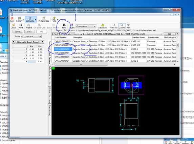Select the CAPAE1700X1900N row
This screenshot has height=144, width=194.
coord(115,41)
